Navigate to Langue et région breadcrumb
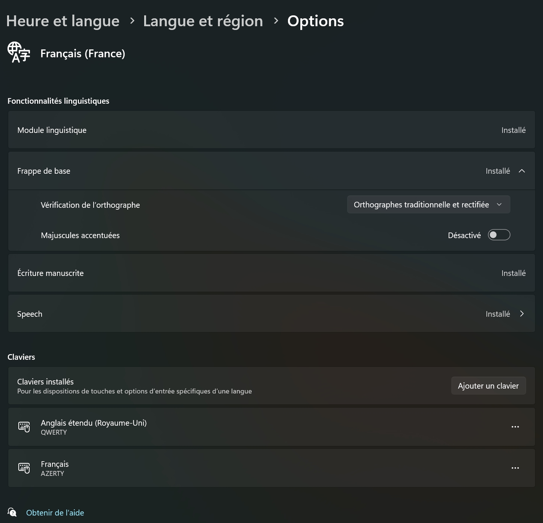The height and width of the screenshot is (523, 543). pos(203,21)
